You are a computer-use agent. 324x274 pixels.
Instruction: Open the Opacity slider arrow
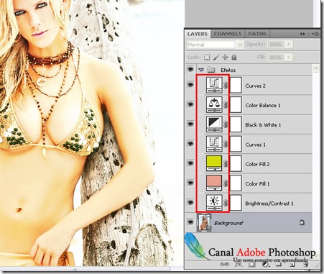[x=289, y=45]
